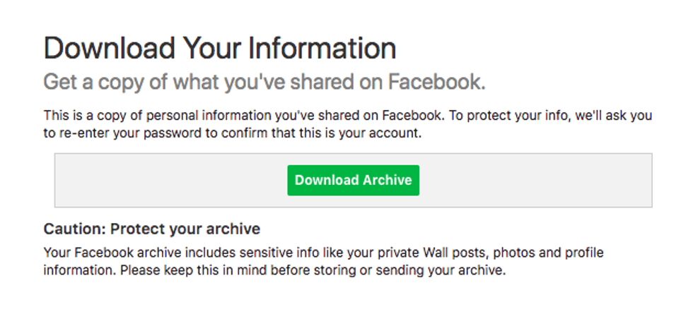Click the word "Caution:" in the bold heading
The image size is (693, 326).
coord(75,229)
